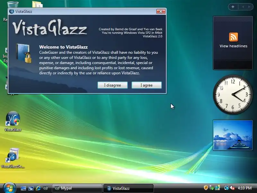Viewport: 257px width, 193px height.
Task: Open the VistaGlazz desktop shortcut
Action: click(13, 122)
